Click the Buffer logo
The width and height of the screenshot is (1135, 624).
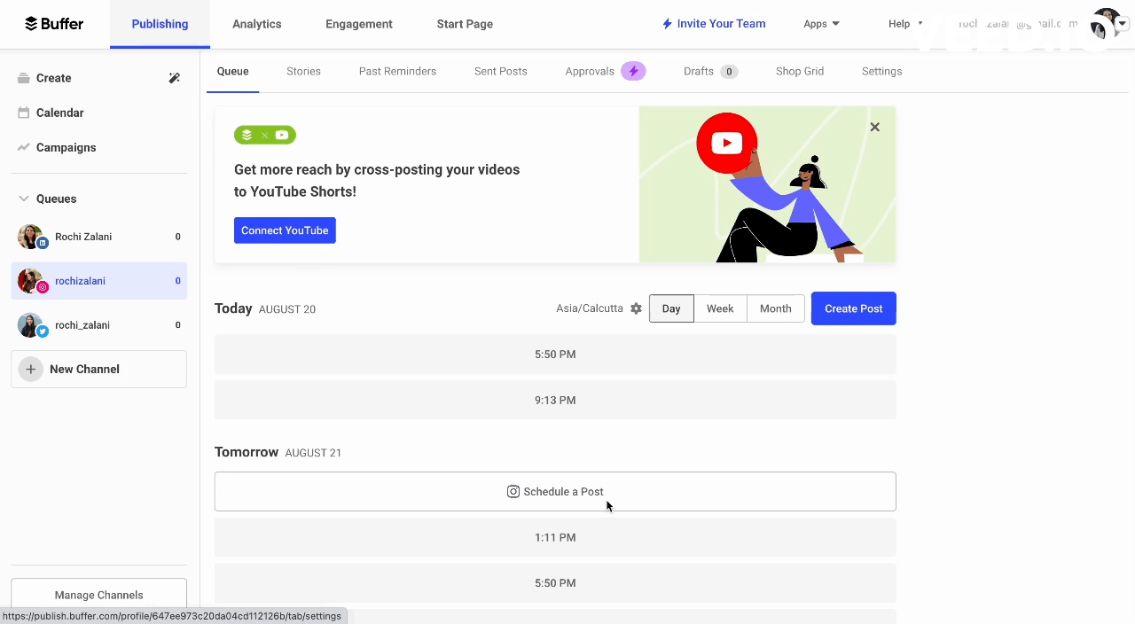(x=54, y=24)
